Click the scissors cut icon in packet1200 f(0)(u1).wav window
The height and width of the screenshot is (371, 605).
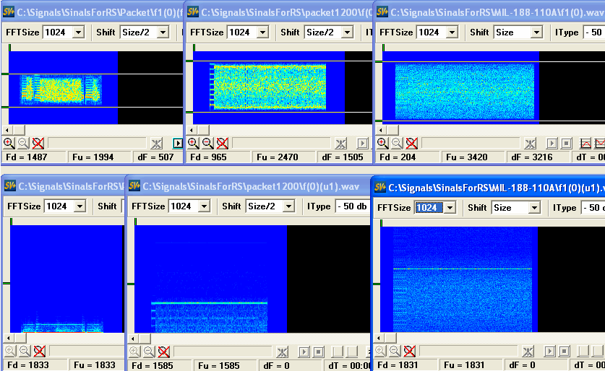[x=282, y=352]
